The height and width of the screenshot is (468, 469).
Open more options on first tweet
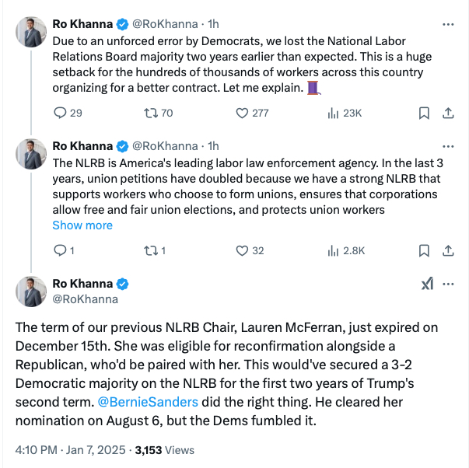448,24
